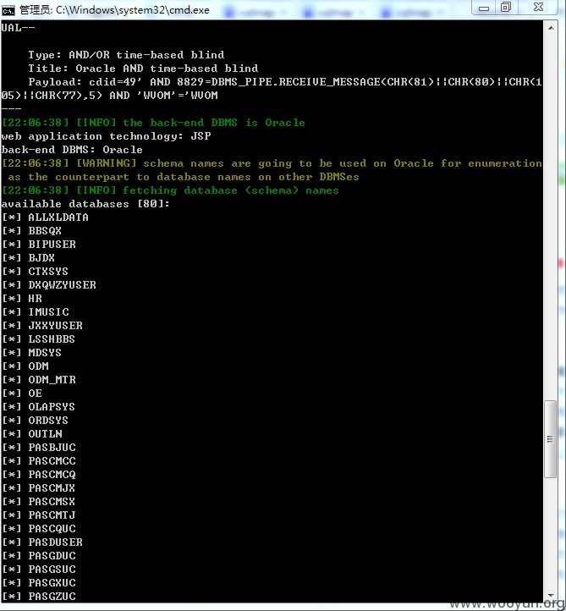The image size is (566, 611).
Task: Click the PASCMTJ database entry
Action: [x=39, y=515]
